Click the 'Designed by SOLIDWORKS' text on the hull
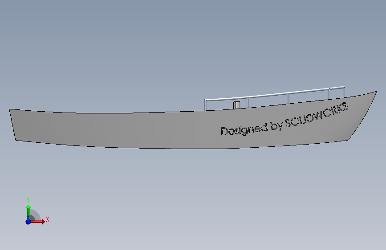The image size is (386, 250). 284,119
